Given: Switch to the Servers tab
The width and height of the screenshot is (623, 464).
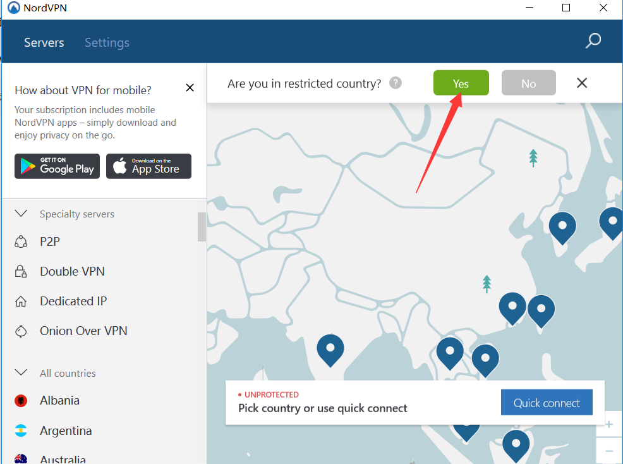Looking at the screenshot, I should (x=44, y=42).
